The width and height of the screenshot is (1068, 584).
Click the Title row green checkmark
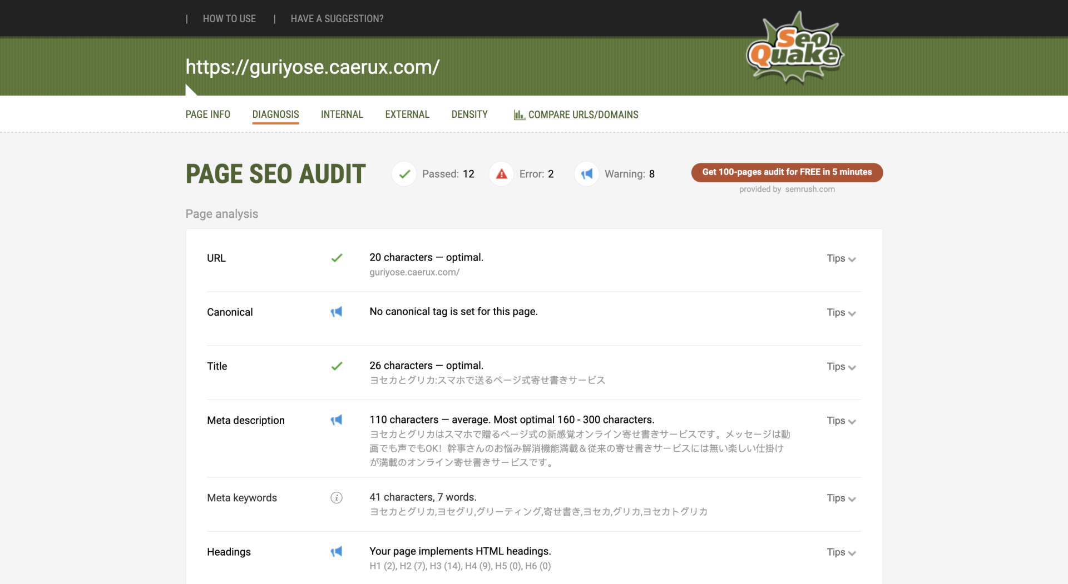[337, 366]
